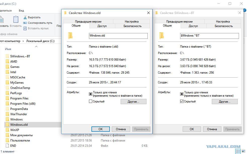
Task: Open Доступ tab in $Windows.~BT properties
Action: point(193,26)
